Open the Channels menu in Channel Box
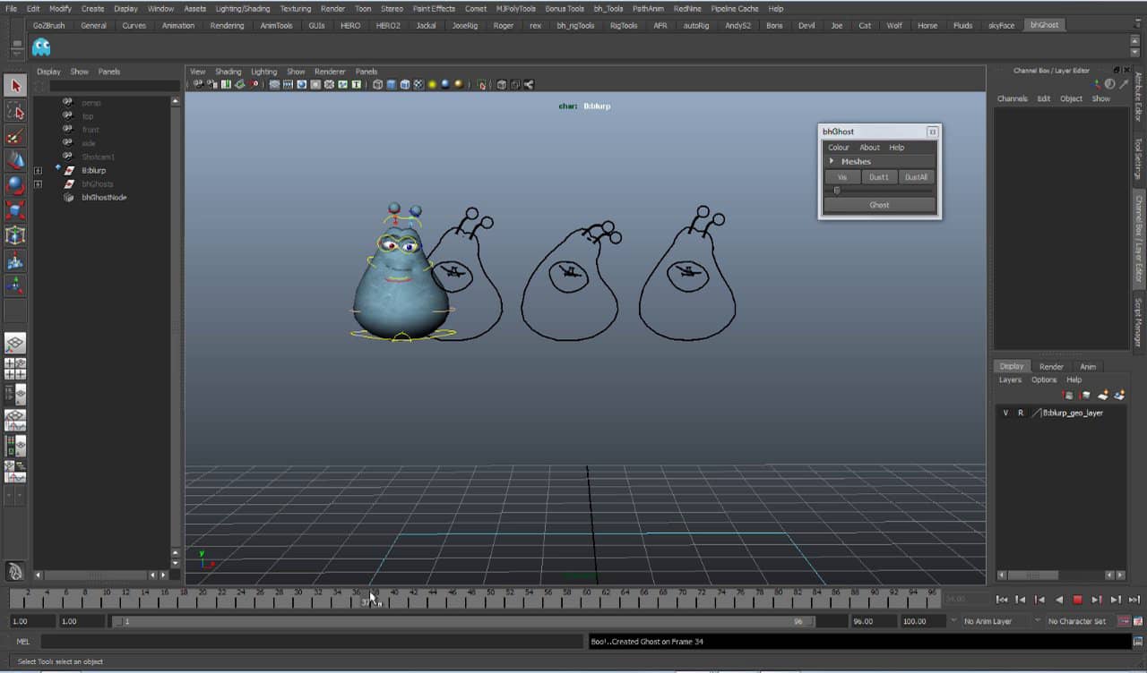The height and width of the screenshot is (673, 1147). point(1013,98)
